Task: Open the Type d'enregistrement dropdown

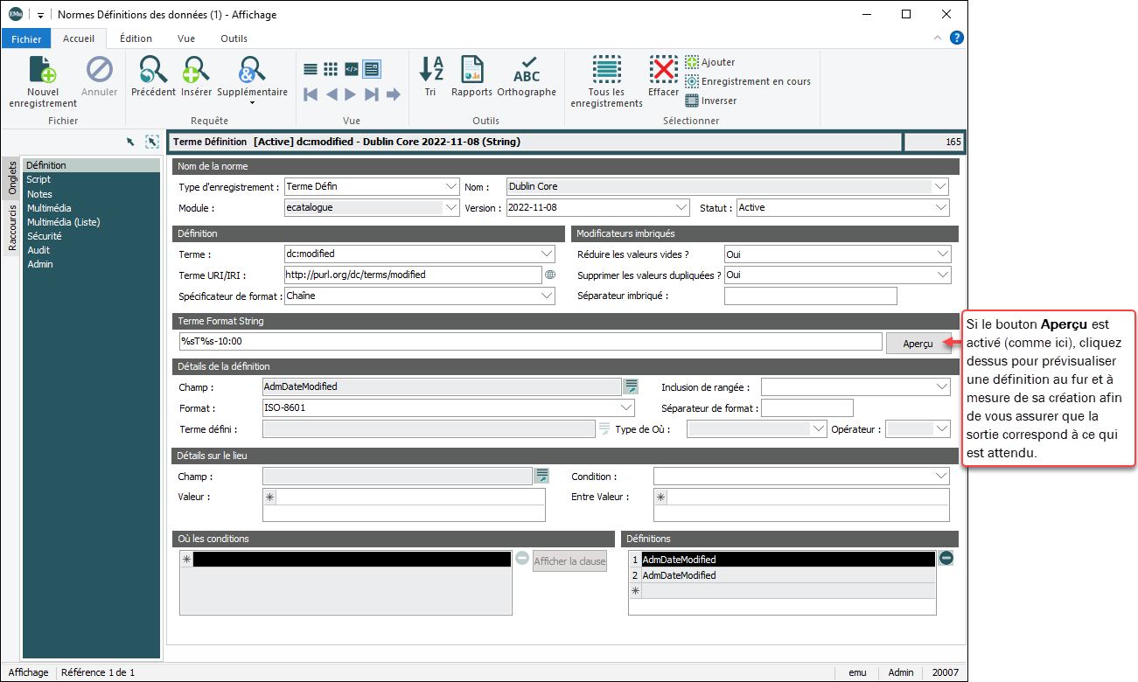Action: pos(450,186)
